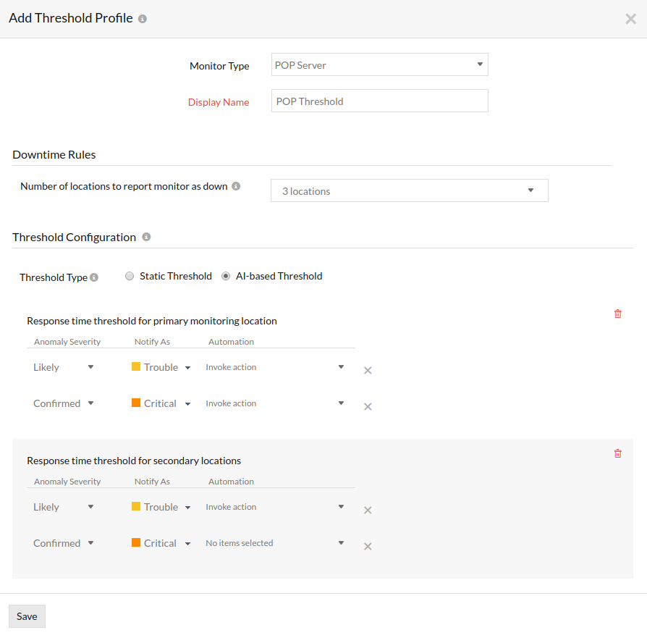Open the No items selected automation dropdown
The height and width of the screenshot is (638, 647).
pos(275,543)
